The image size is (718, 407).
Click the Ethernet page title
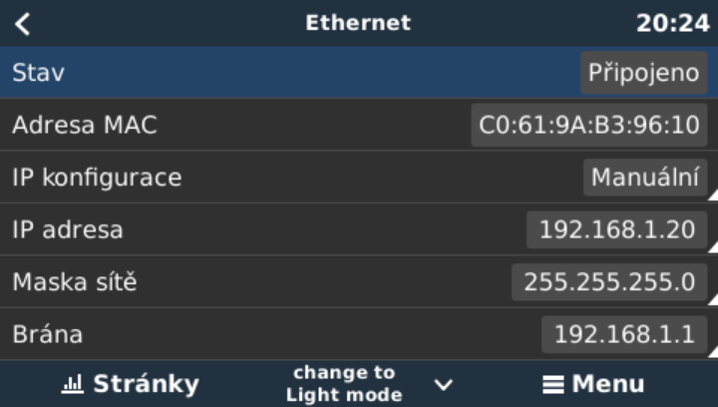(x=358, y=23)
